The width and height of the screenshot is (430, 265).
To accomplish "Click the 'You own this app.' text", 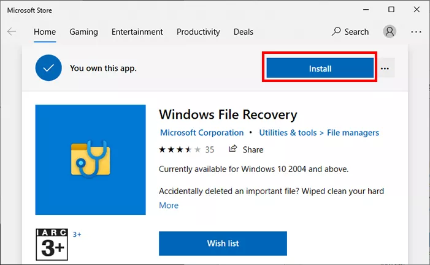I will 103,68.
